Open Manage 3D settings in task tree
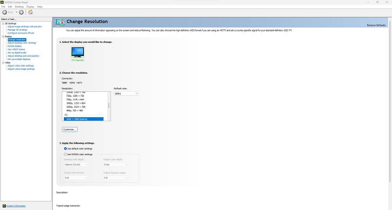This screenshot has width=392, height=210. 17,30
